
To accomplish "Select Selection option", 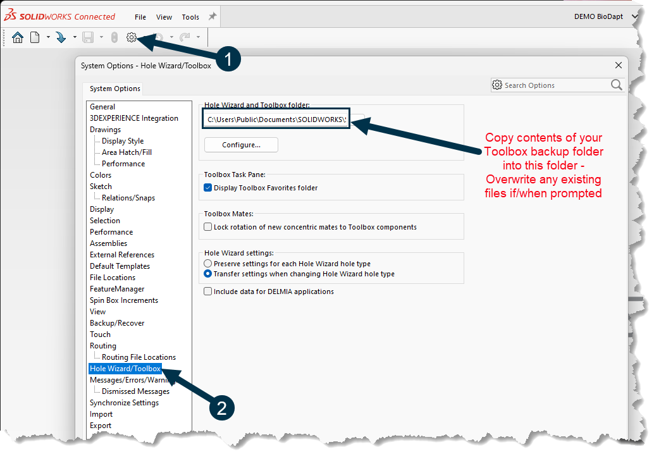I will [x=105, y=221].
